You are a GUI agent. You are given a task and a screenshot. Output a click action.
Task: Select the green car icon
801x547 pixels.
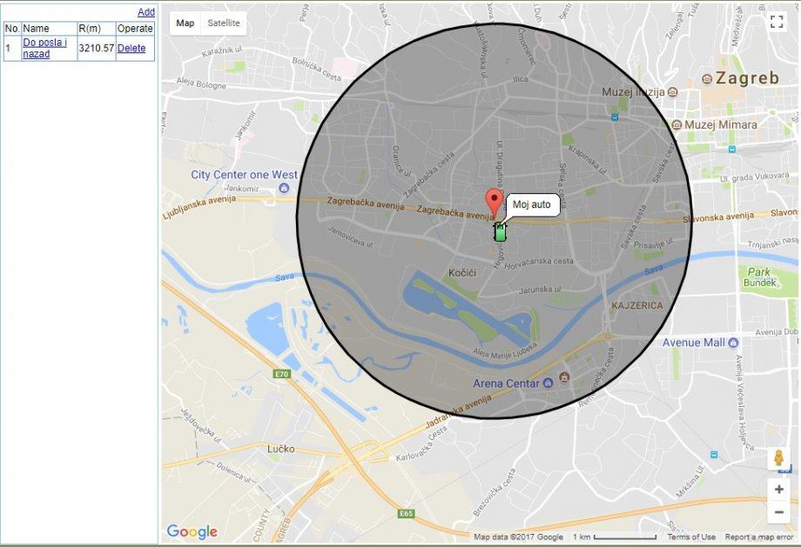tap(500, 231)
